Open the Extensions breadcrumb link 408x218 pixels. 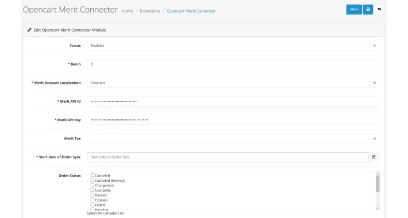150,11
